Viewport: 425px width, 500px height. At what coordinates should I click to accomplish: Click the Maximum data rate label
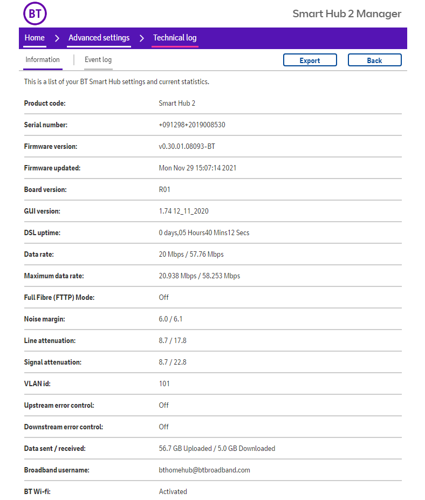point(54,276)
